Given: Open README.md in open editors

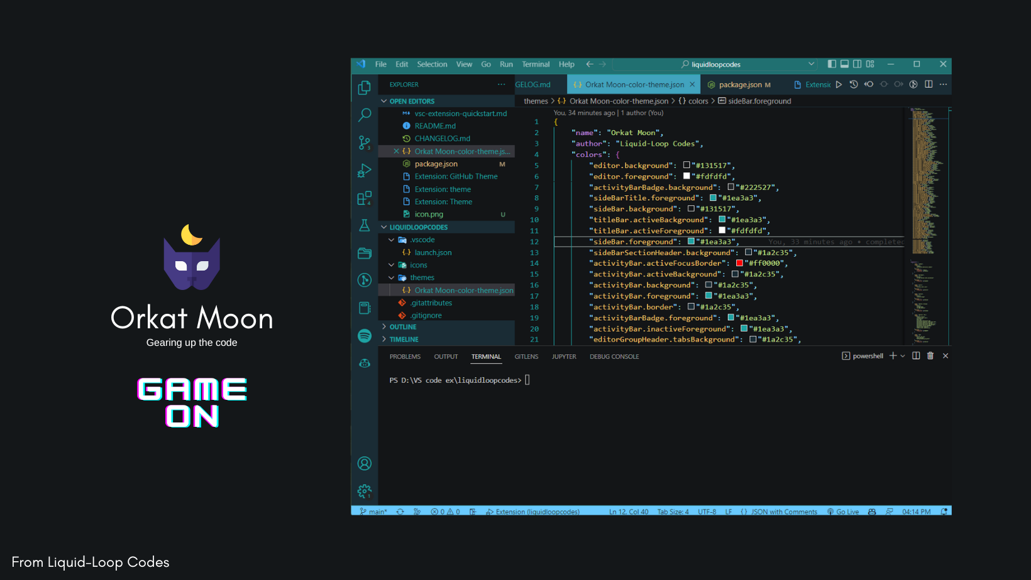Looking at the screenshot, I should tap(435, 126).
